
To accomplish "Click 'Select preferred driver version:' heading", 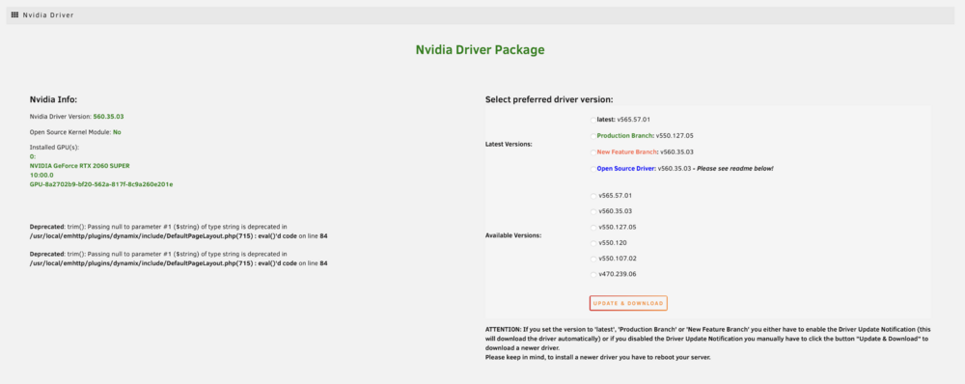I will [x=549, y=99].
